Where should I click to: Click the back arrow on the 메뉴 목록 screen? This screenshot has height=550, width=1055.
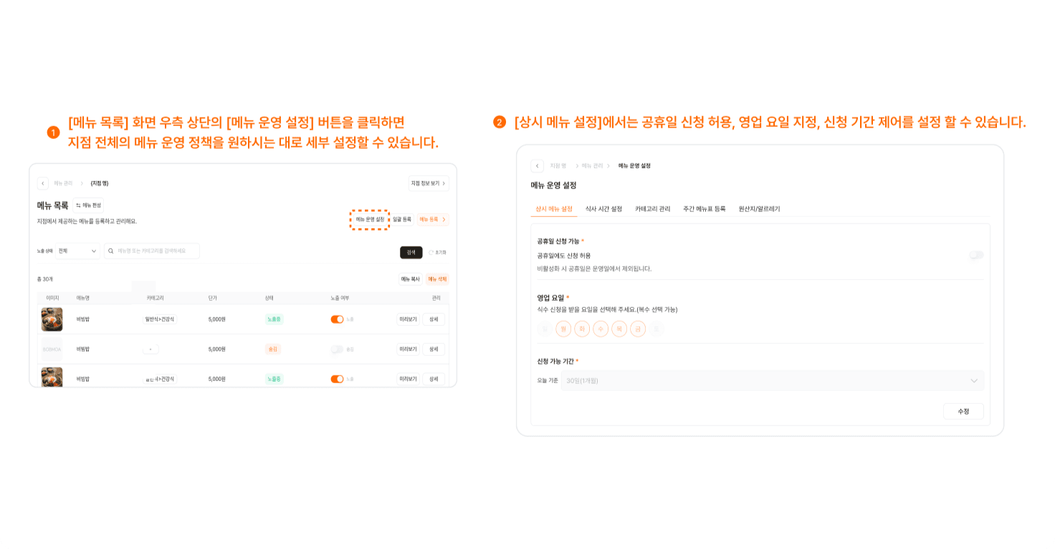click(x=43, y=183)
